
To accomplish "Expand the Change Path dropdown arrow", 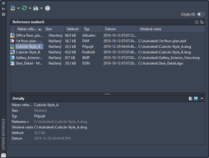I will click(41, 9).
